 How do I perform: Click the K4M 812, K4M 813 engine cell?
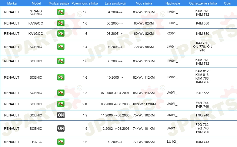202,77
